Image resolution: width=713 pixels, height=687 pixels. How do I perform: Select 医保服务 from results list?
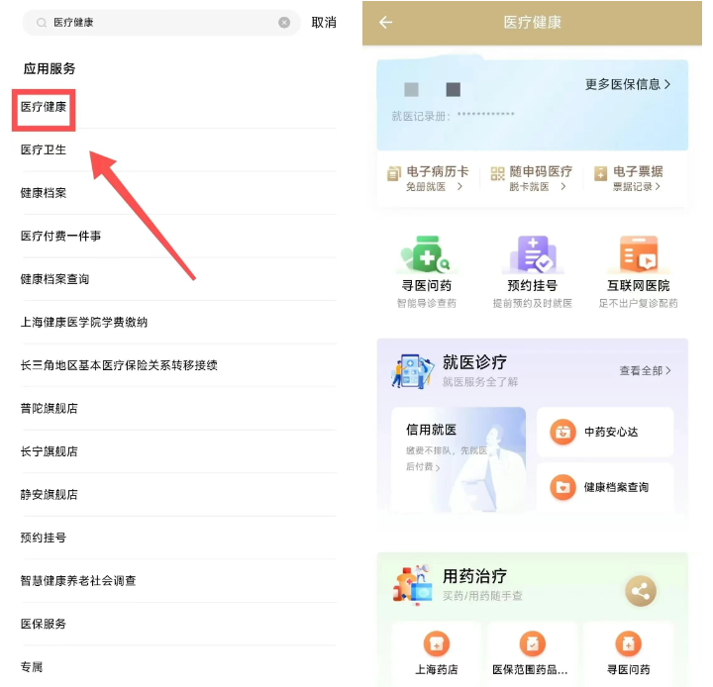tap(44, 624)
